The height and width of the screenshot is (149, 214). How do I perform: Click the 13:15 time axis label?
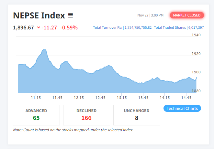click(122, 98)
